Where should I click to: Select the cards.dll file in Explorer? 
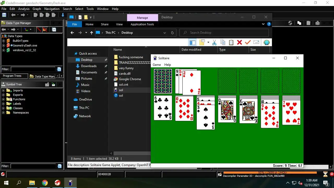click(x=124, y=74)
